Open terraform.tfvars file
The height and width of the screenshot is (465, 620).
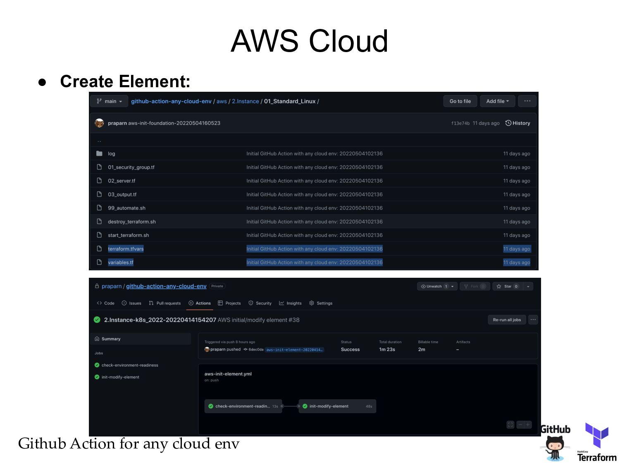(x=126, y=249)
